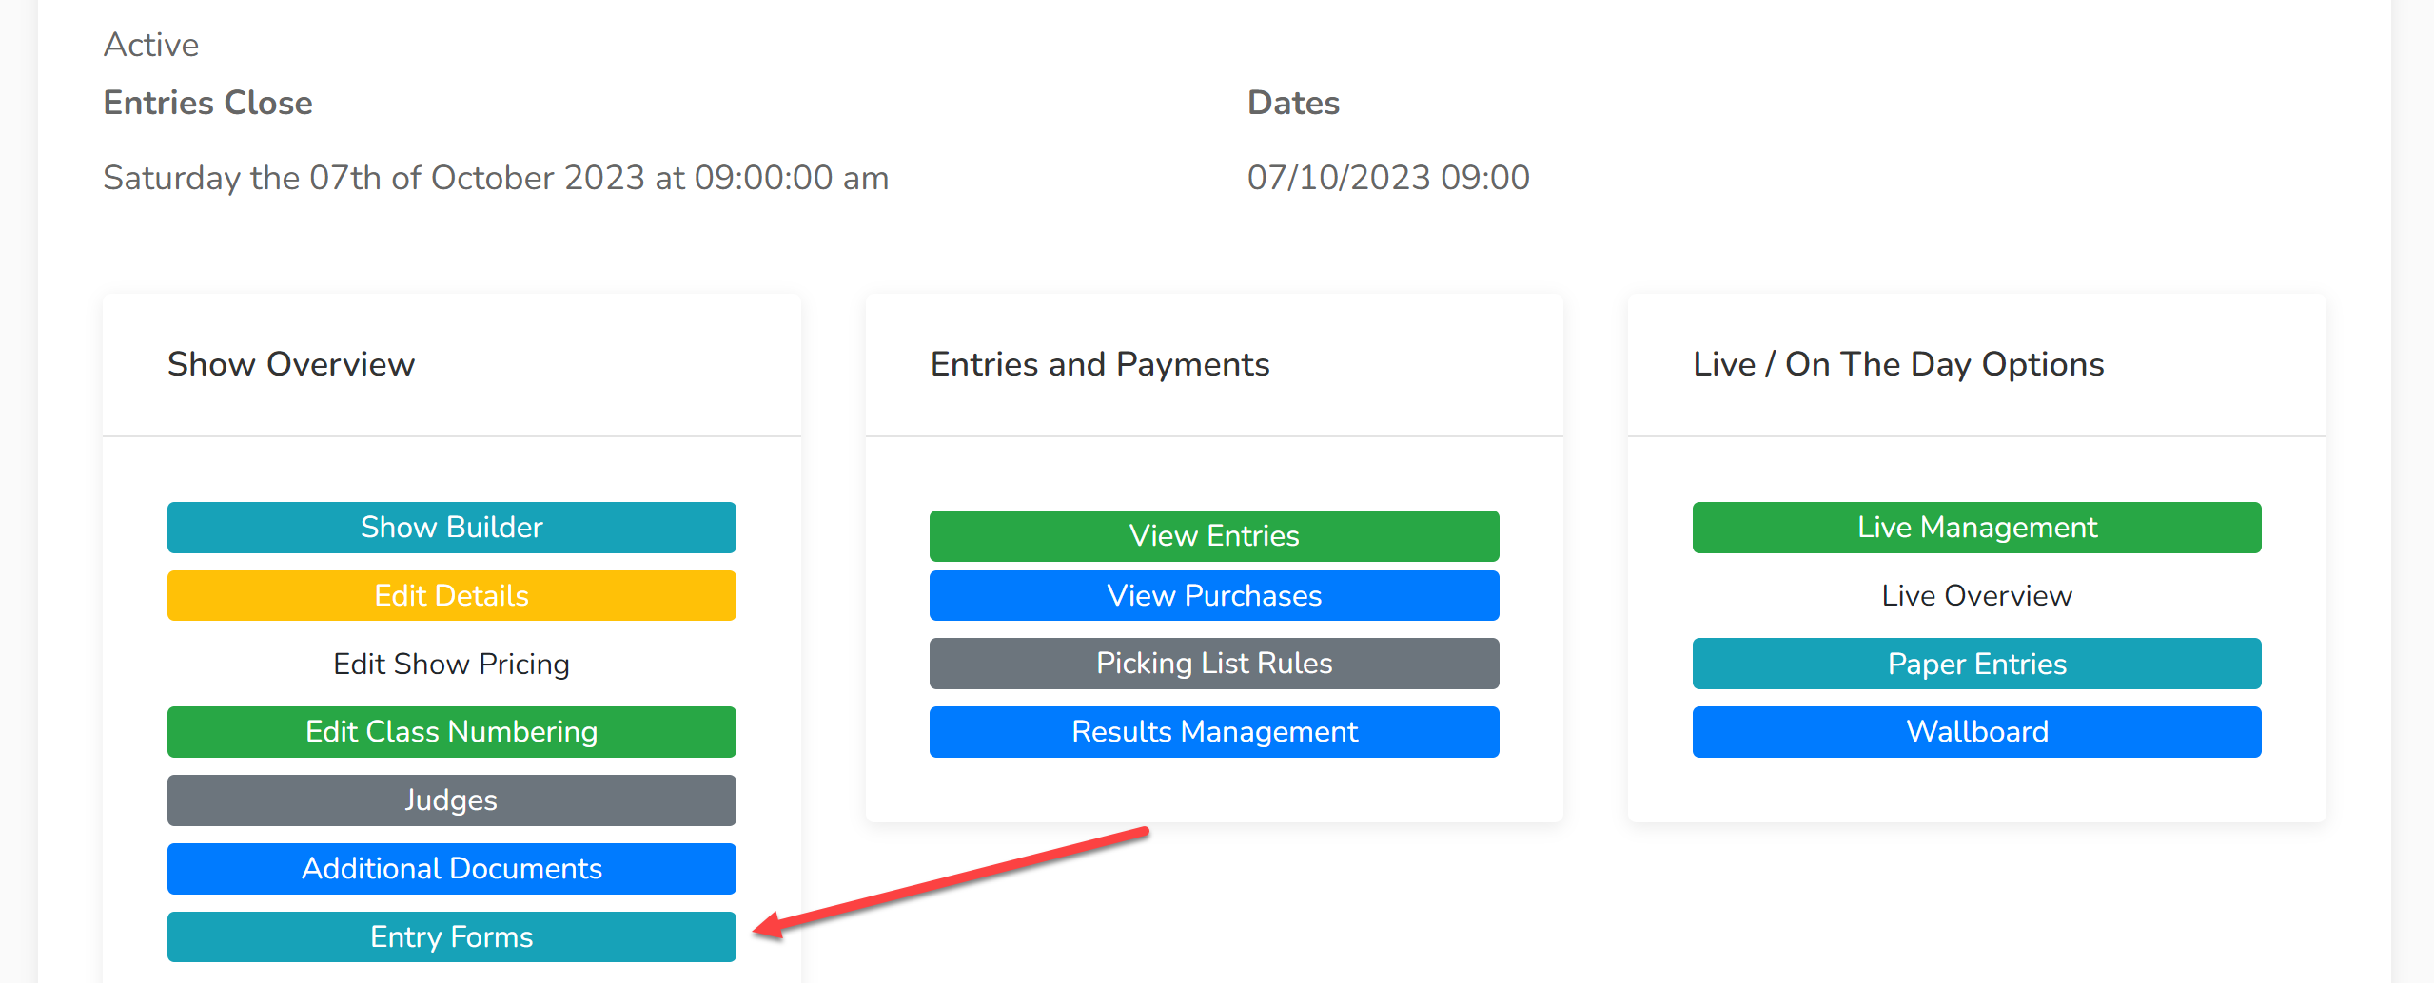Open Results Management
This screenshot has width=2434, height=983.
coord(1214,732)
